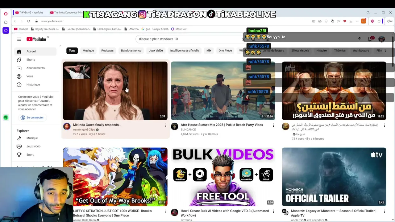Open the Opera menu logo
Viewport: 395px width, 222px height.
6,14
